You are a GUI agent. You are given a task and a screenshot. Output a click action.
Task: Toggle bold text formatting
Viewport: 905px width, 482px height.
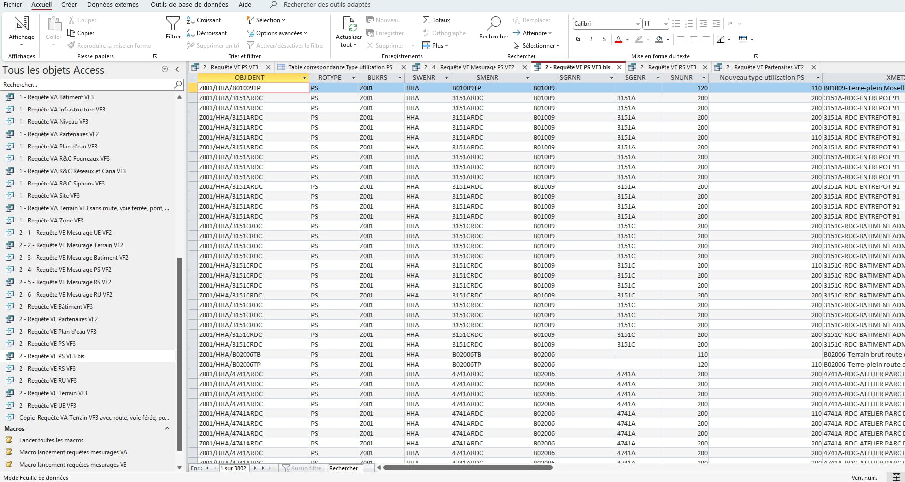(x=578, y=39)
